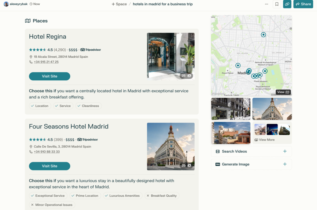
Task: Select the Prime Location tag
Action: (85, 196)
